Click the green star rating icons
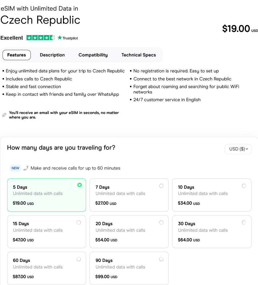 pyautogui.click(x=40, y=38)
